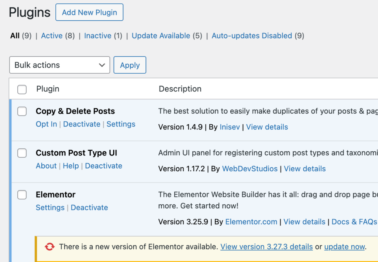The image size is (378, 262).
Task: Show only Inactive plugins
Action: [x=98, y=36]
